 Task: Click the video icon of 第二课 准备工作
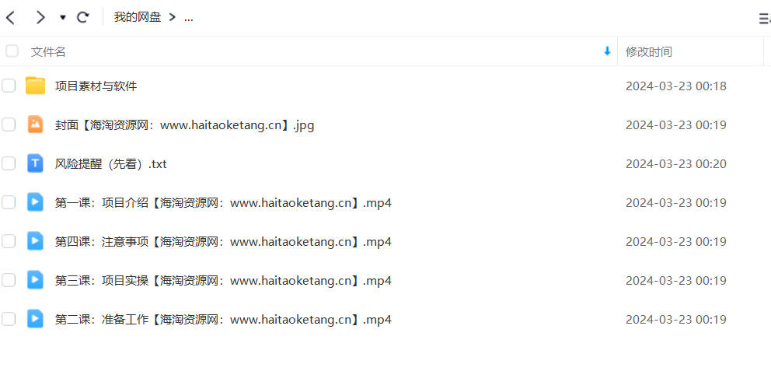coord(36,319)
